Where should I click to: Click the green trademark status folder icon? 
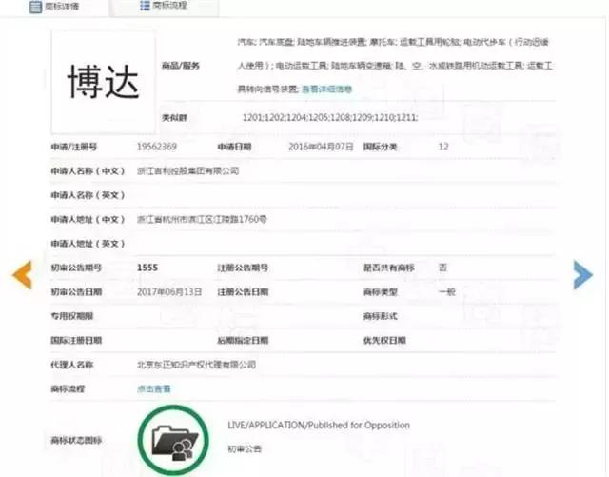pos(173,440)
